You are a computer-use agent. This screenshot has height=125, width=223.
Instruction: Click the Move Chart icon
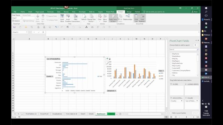105,18
